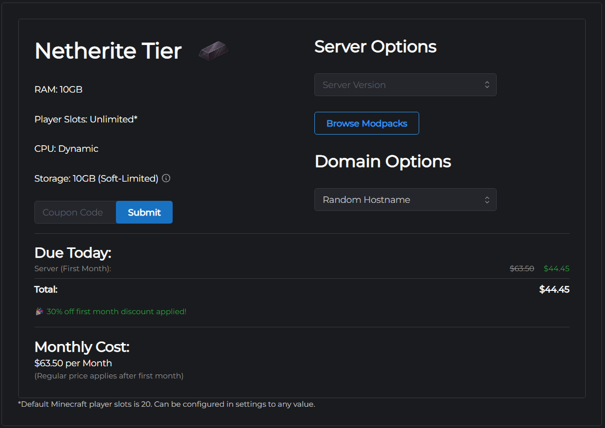Click the Monthly Cost: heading

tap(82, 347)
